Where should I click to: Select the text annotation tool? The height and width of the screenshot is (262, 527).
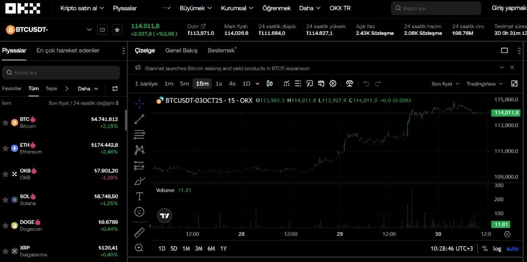click(139, 196)
